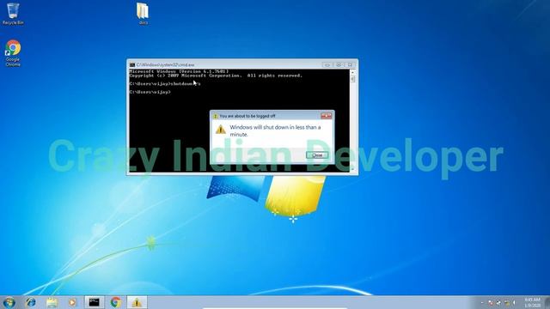This screenshot has height=309, width=550.
Task: Switch to the cmd.exe taskbar button
Action: click(x=94, y=302)
